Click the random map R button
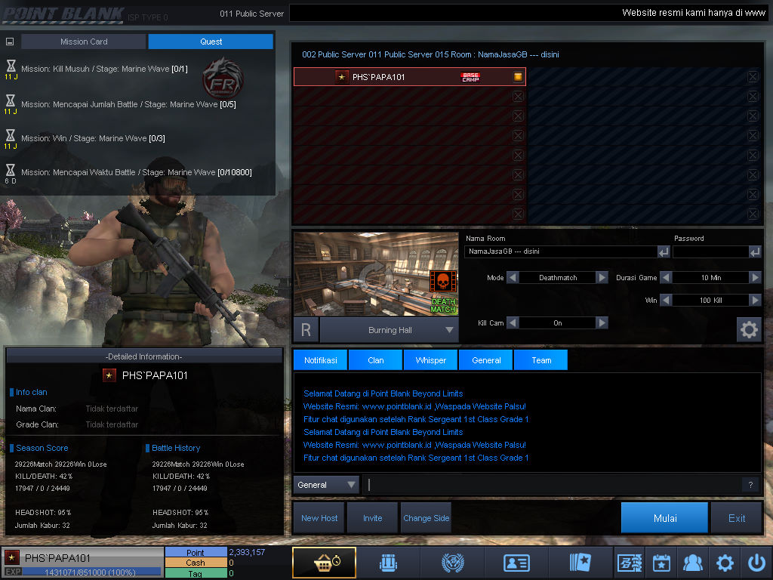This screenshot has height=580, width=773. (306, 329)
